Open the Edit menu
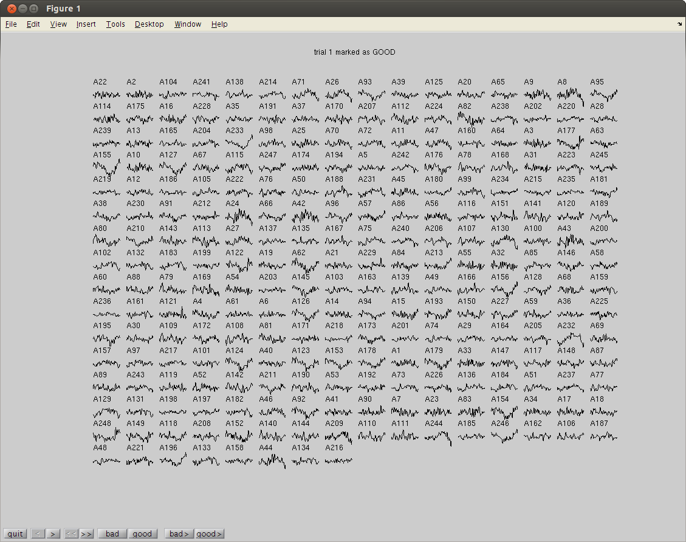 click(33, 24)
